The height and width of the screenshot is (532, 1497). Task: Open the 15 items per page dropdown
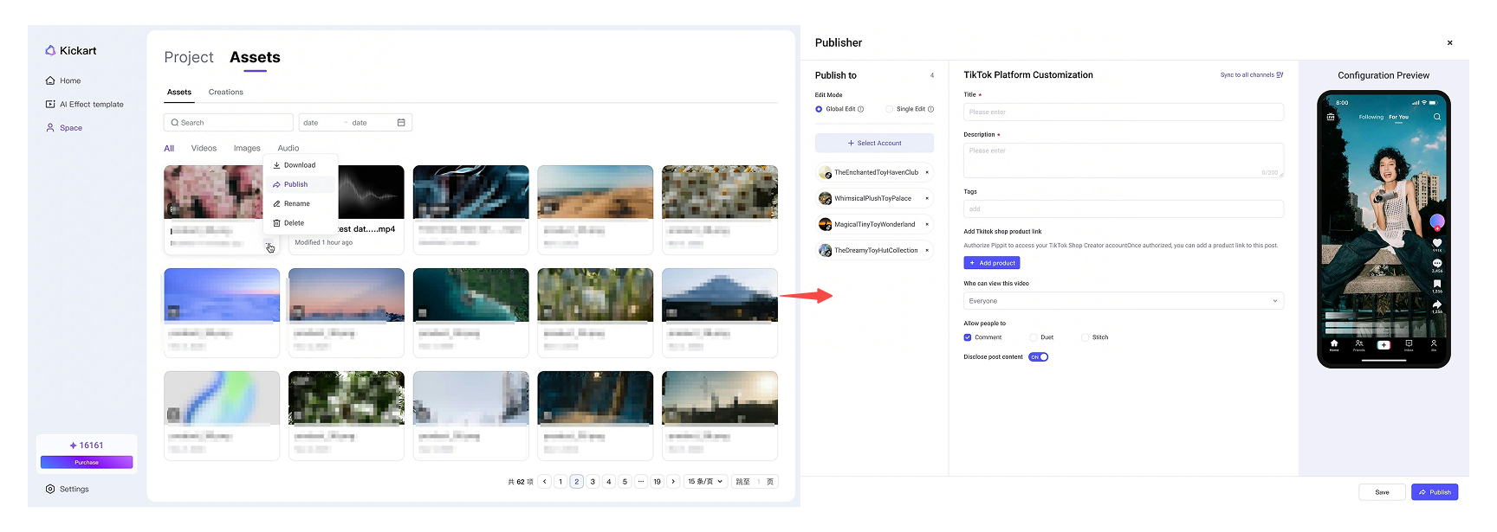(x=705, y=482)
